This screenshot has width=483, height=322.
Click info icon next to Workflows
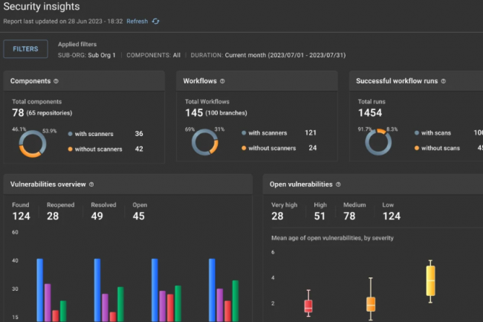point(223,81)
